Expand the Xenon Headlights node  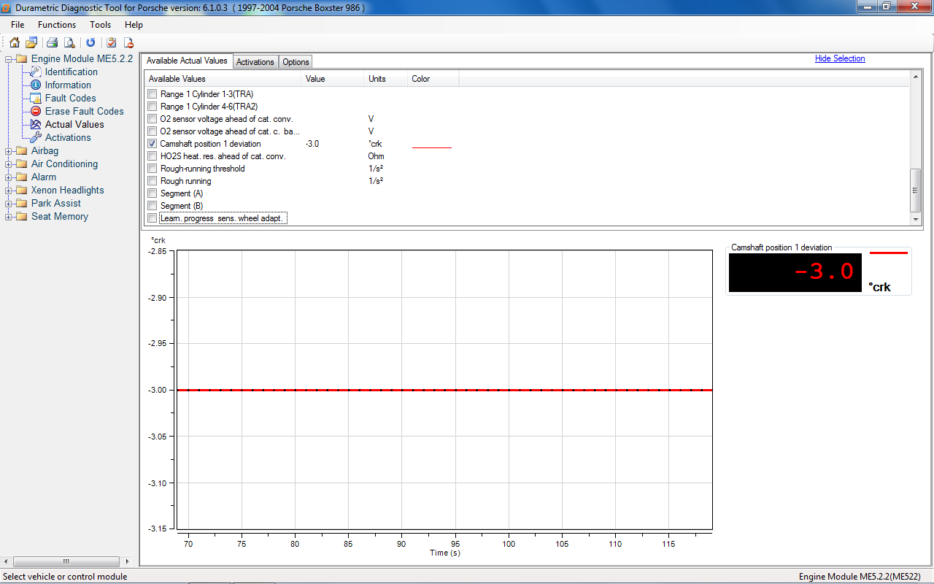pos(9,190)
